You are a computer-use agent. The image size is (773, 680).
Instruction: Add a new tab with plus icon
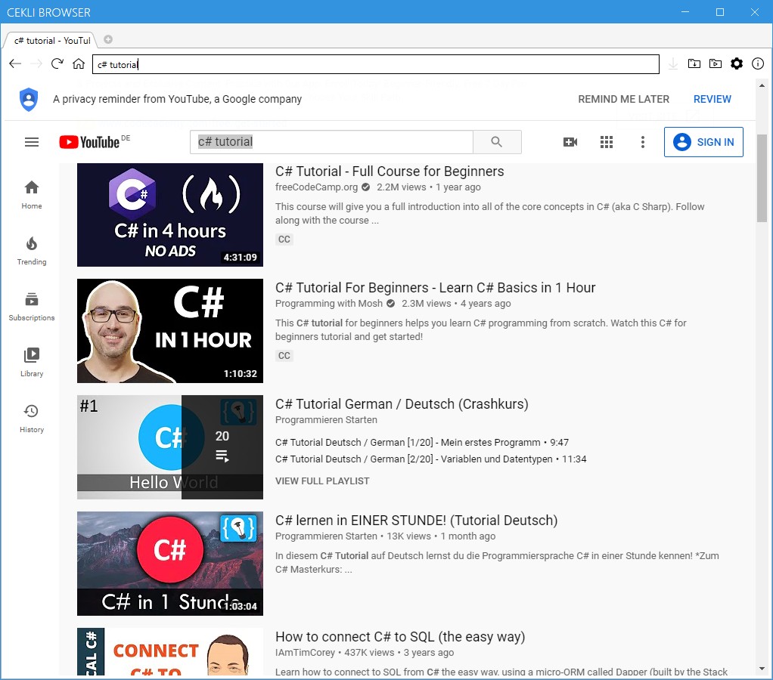coord(108,39)
